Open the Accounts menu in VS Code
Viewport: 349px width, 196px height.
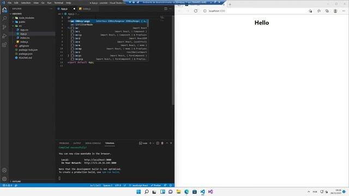[4, 170]
